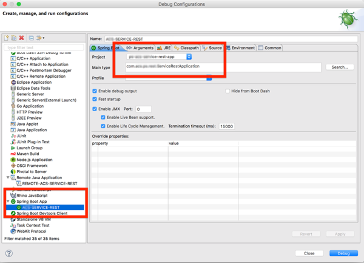Switch to the Environment tab
364x263 pixels.
click(x=240, y=48)
